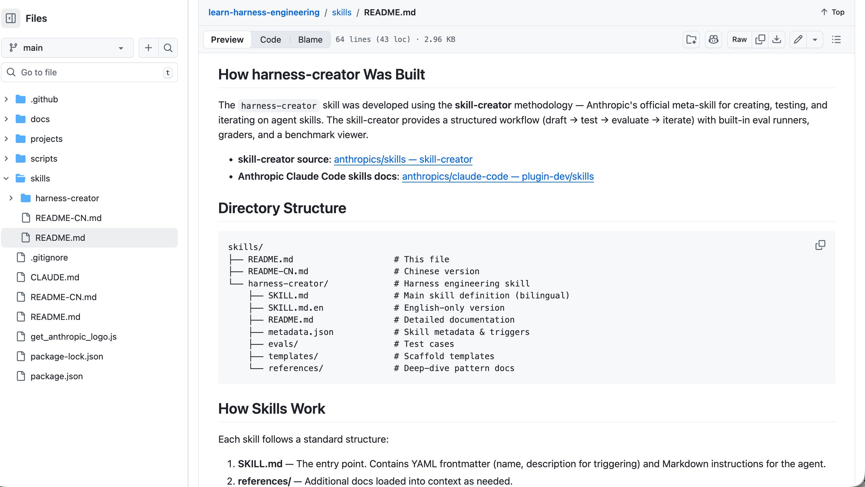Switch to the Blame tab
The height and width of the screenshot is (487, 865).
[x=310, y=40]
